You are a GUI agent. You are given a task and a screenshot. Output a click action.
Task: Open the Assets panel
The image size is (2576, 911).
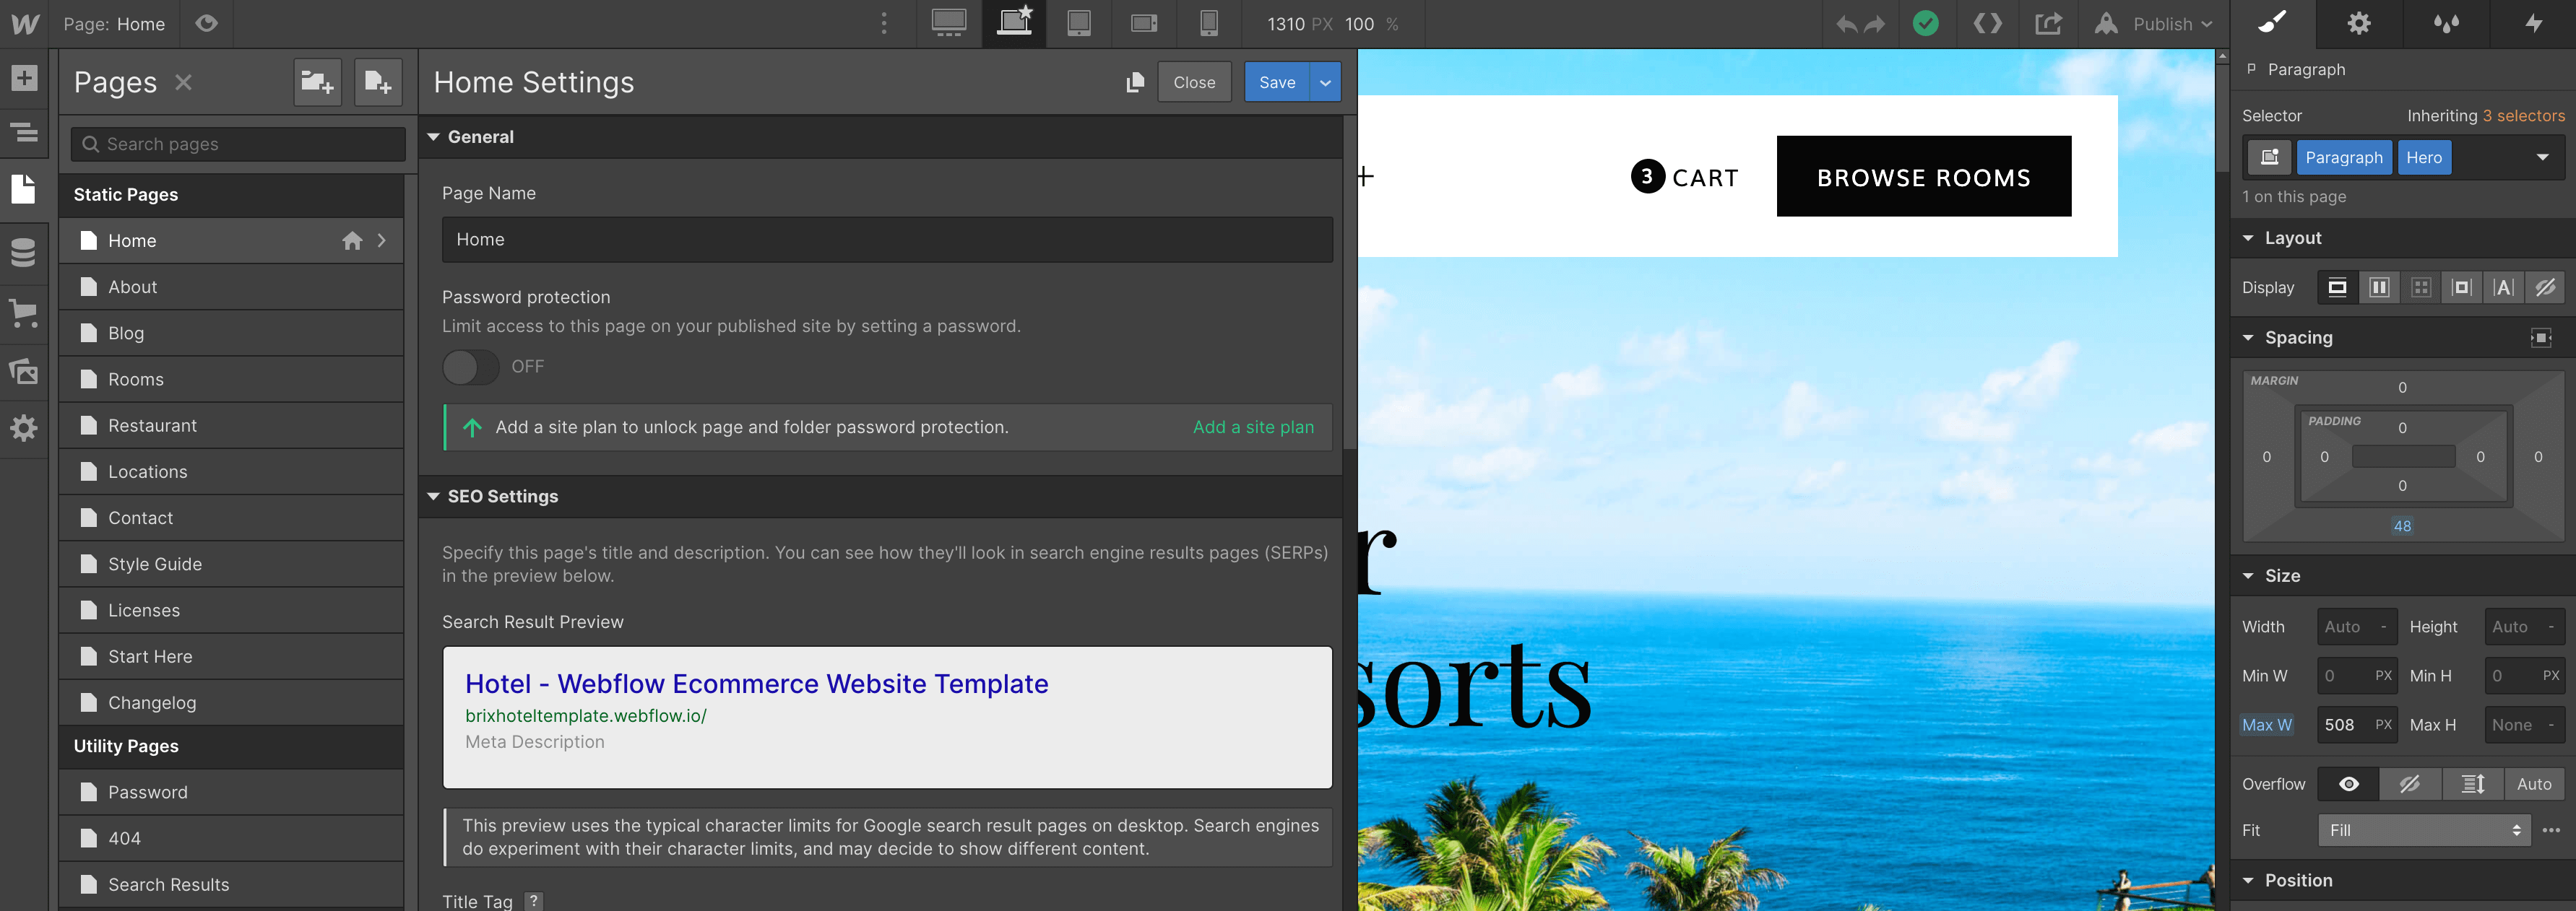click(24, 370)
